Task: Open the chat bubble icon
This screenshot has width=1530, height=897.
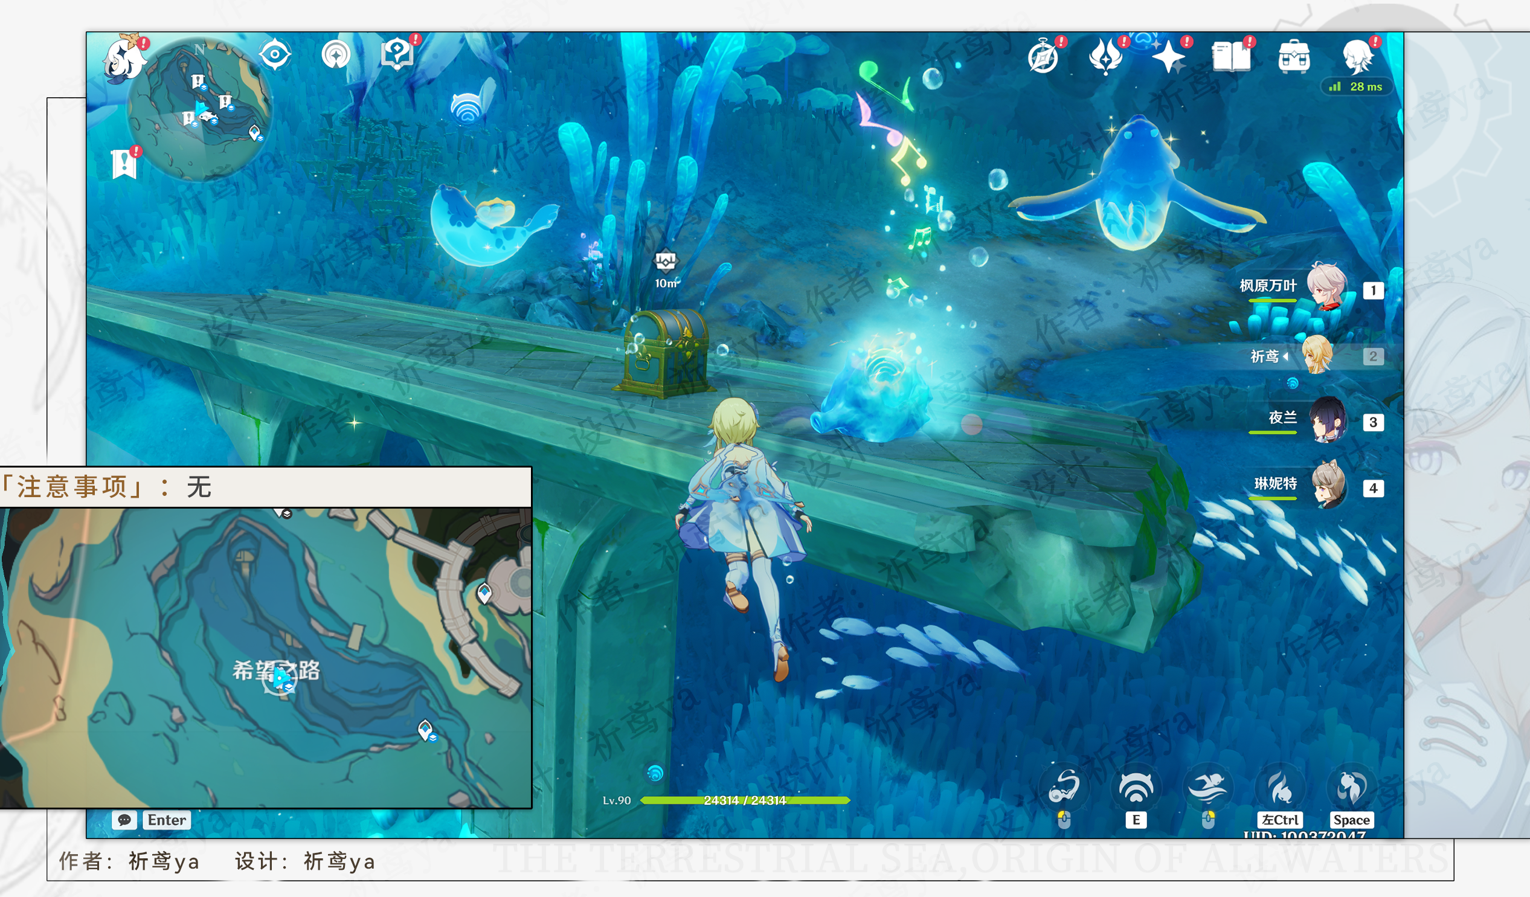Action: click(124, 820)
